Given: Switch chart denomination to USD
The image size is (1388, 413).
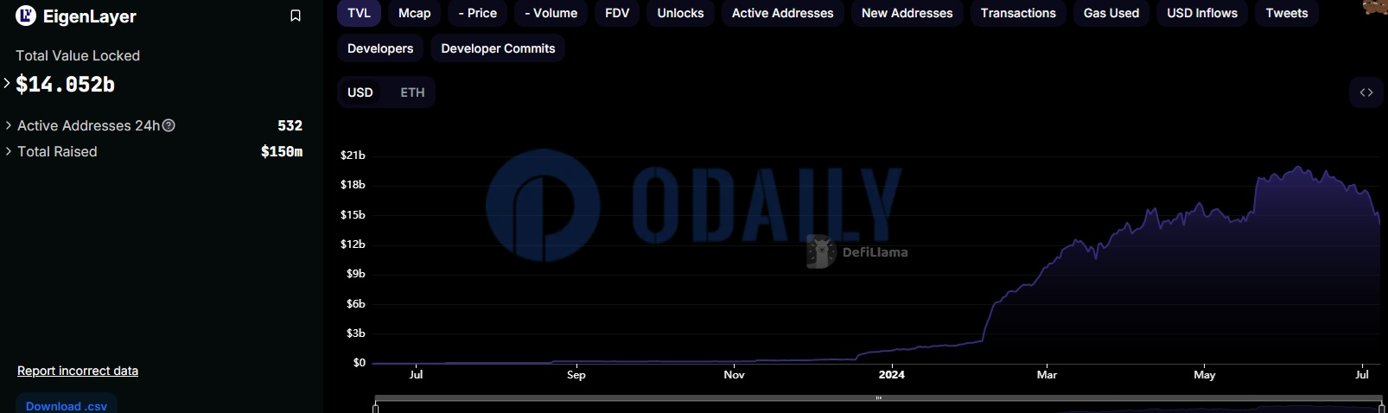Looking at the screenshot, I should click(x=360, y=92).
